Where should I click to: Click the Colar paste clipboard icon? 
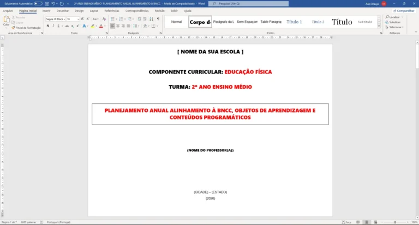coord(7,20)
